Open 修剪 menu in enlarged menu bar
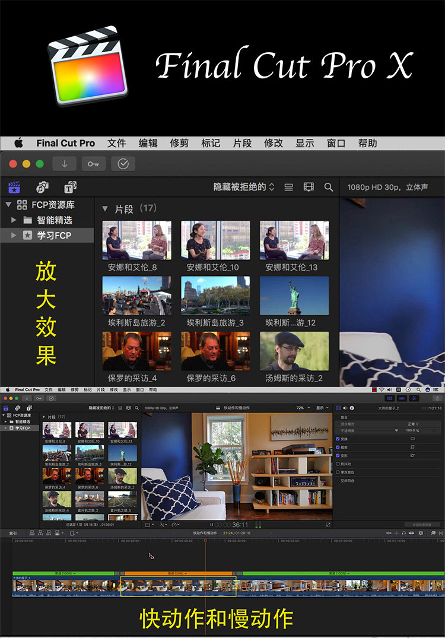This screenshot has width=445, height=638. (x=179, y=143)
